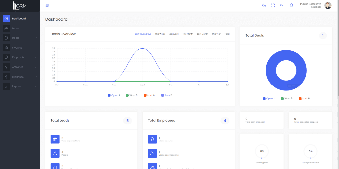Switch Deals Overview to This Month
Image resolution: width=339 pixels, height=169 pixels.
pos(188,34)
